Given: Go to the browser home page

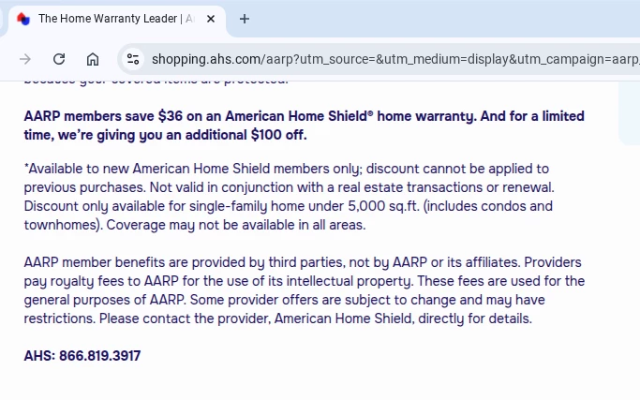Looking at the screenshot, I should [x=93, y=59].
